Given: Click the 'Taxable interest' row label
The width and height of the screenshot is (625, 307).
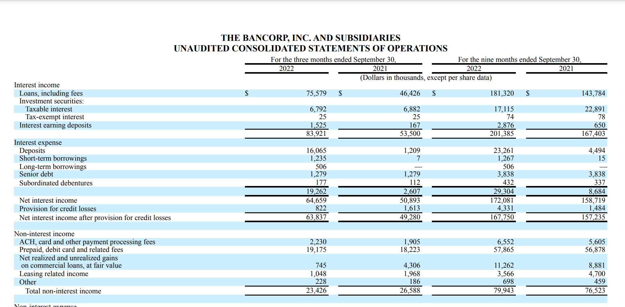Looking at the screenshot, I should click(49, 109).
